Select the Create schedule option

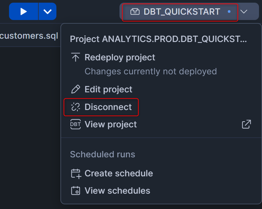point(119,173)
